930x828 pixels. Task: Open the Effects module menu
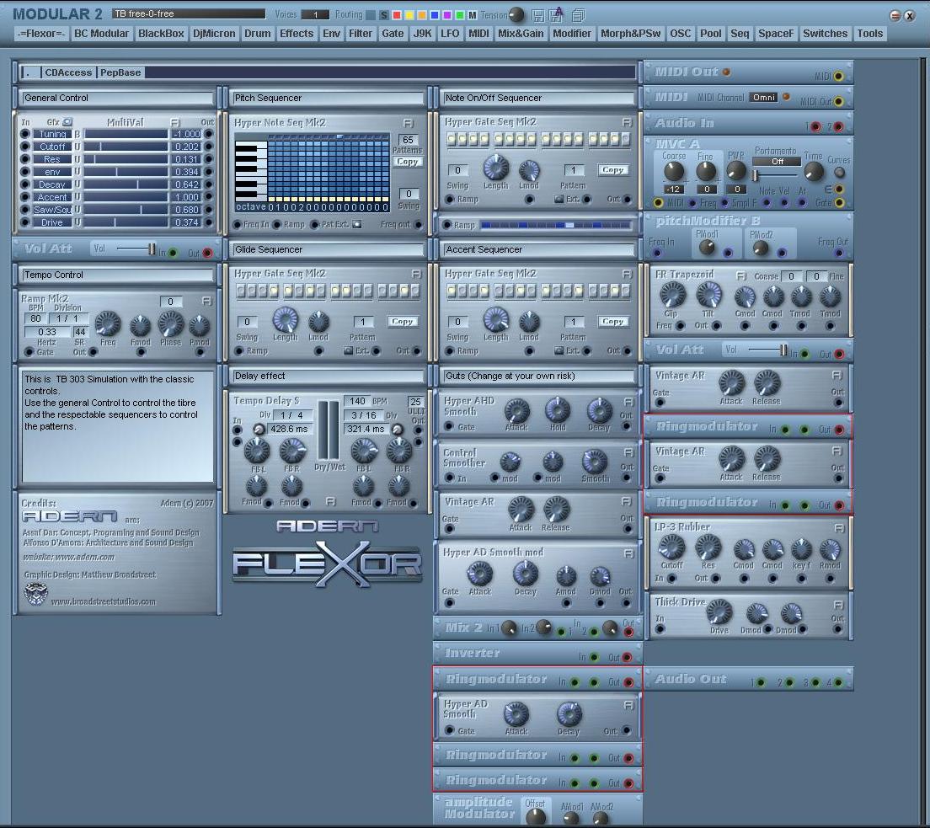[297, 34]
